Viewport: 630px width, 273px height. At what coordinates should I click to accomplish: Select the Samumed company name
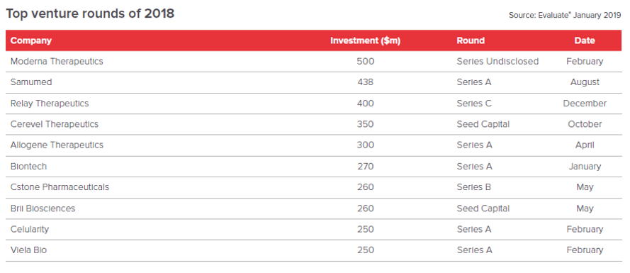point(31,82)
